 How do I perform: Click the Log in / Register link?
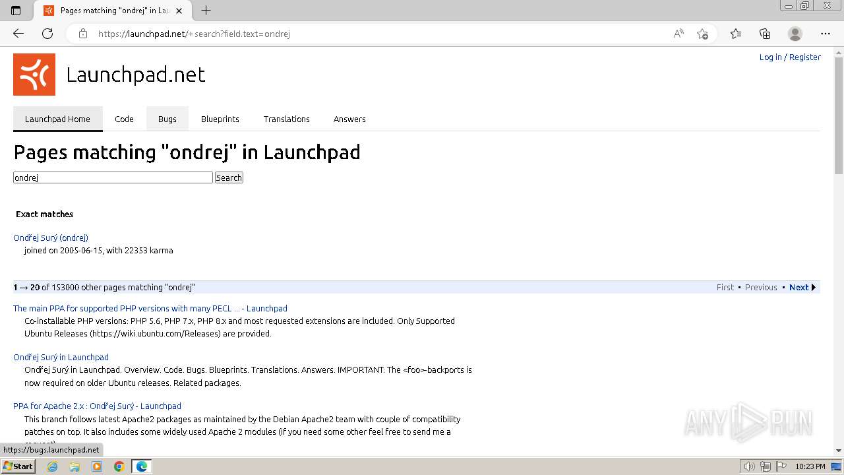click(x=790, y=57)
